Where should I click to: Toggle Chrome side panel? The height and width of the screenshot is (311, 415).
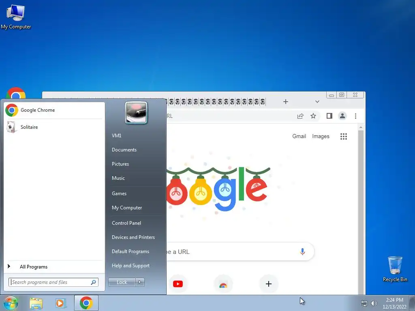pos(329,116)
